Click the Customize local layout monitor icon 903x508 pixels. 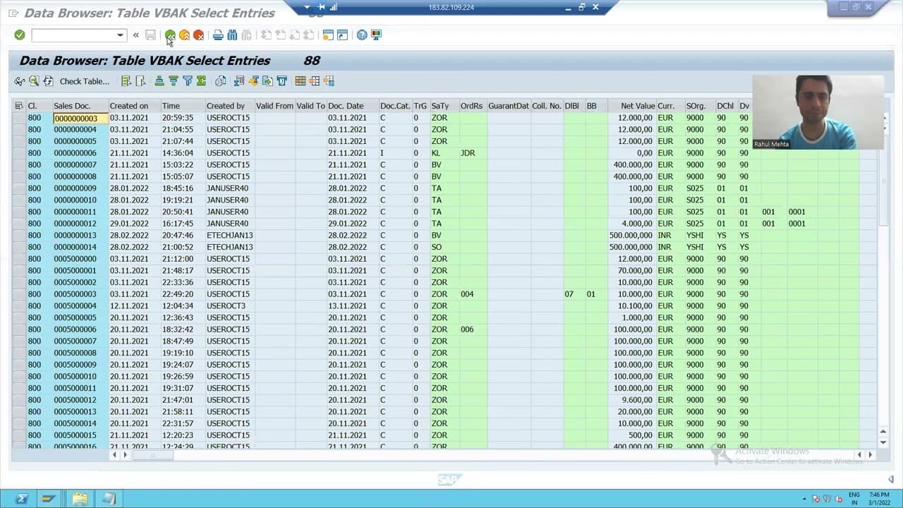tap(376, 35)
